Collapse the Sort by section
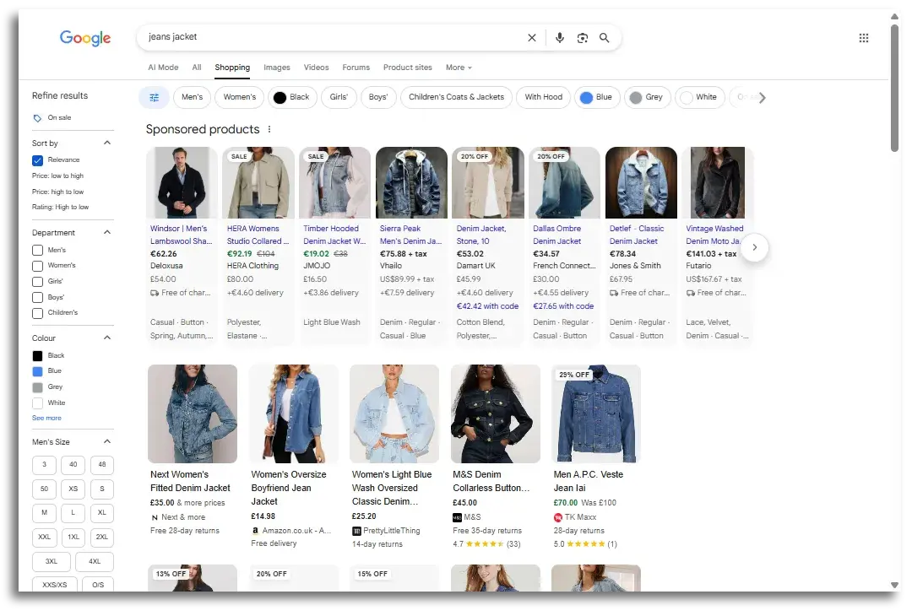Viewport: 912px width, 616px height. 107,143
